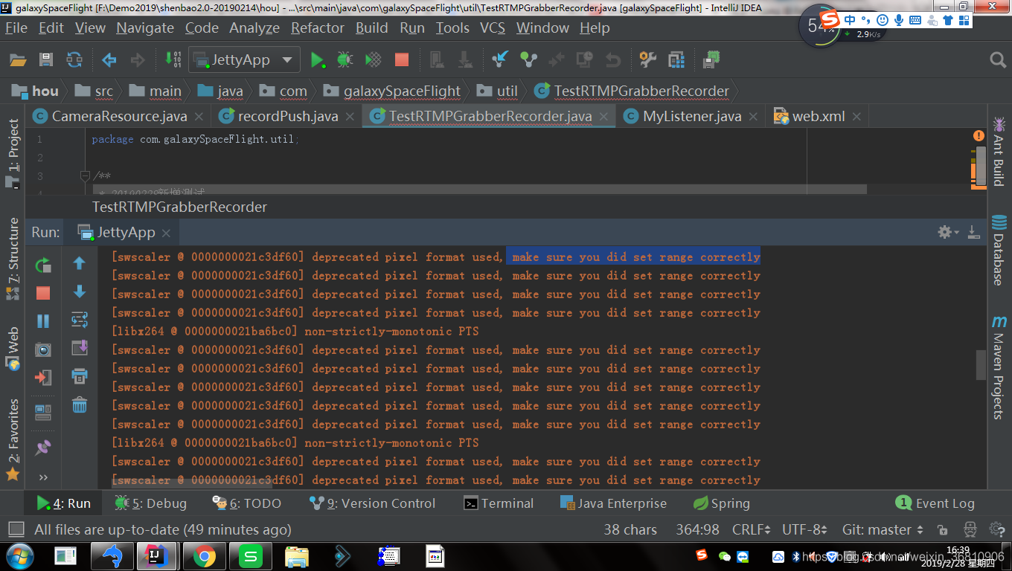This screenshot has height=571, width=1012.
Task: Hide the Run tool window
Action: click(x=973, y=232)
